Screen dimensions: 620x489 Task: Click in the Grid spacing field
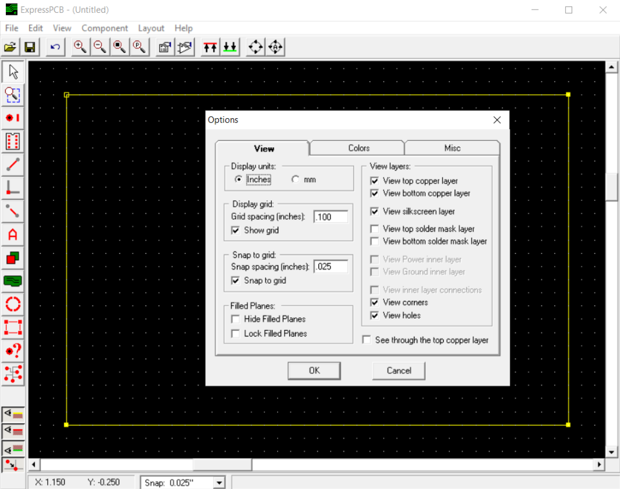[x=330, y=216]
